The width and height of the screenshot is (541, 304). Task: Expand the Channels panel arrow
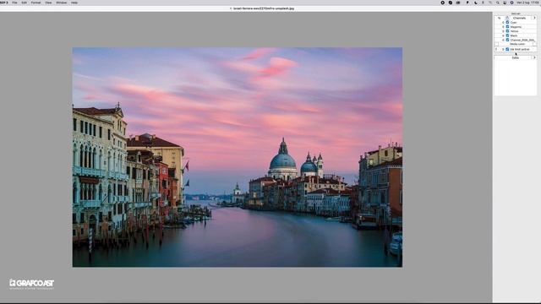click(534, 18)
